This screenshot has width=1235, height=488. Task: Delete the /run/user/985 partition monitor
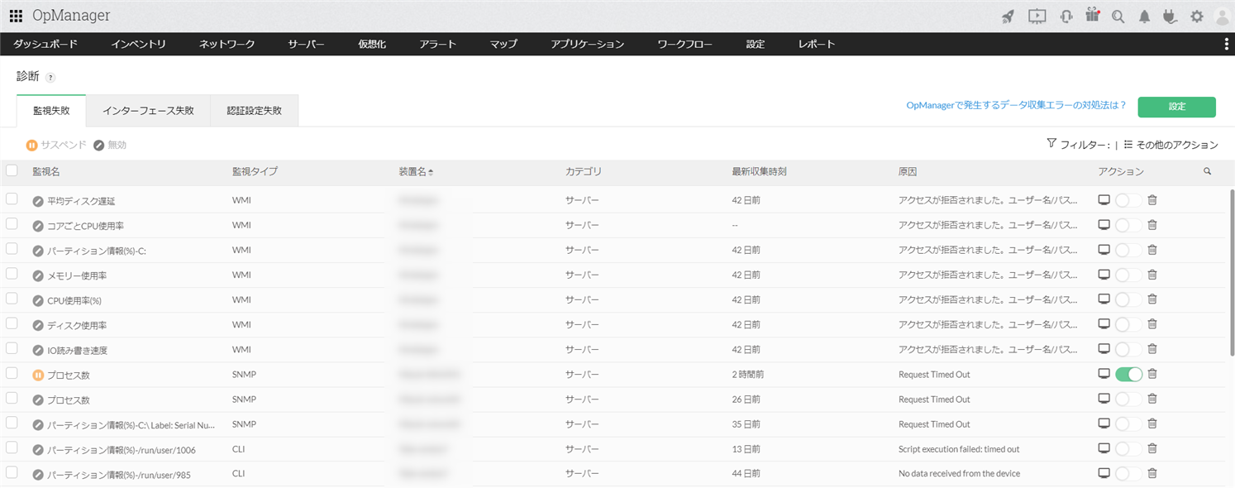1152,473
